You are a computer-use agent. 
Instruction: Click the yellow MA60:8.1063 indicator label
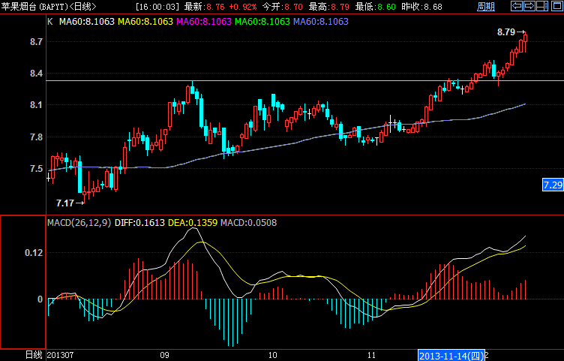(145, 22)
